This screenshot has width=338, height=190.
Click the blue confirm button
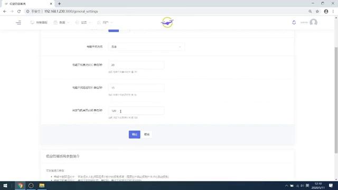(135, 135)
